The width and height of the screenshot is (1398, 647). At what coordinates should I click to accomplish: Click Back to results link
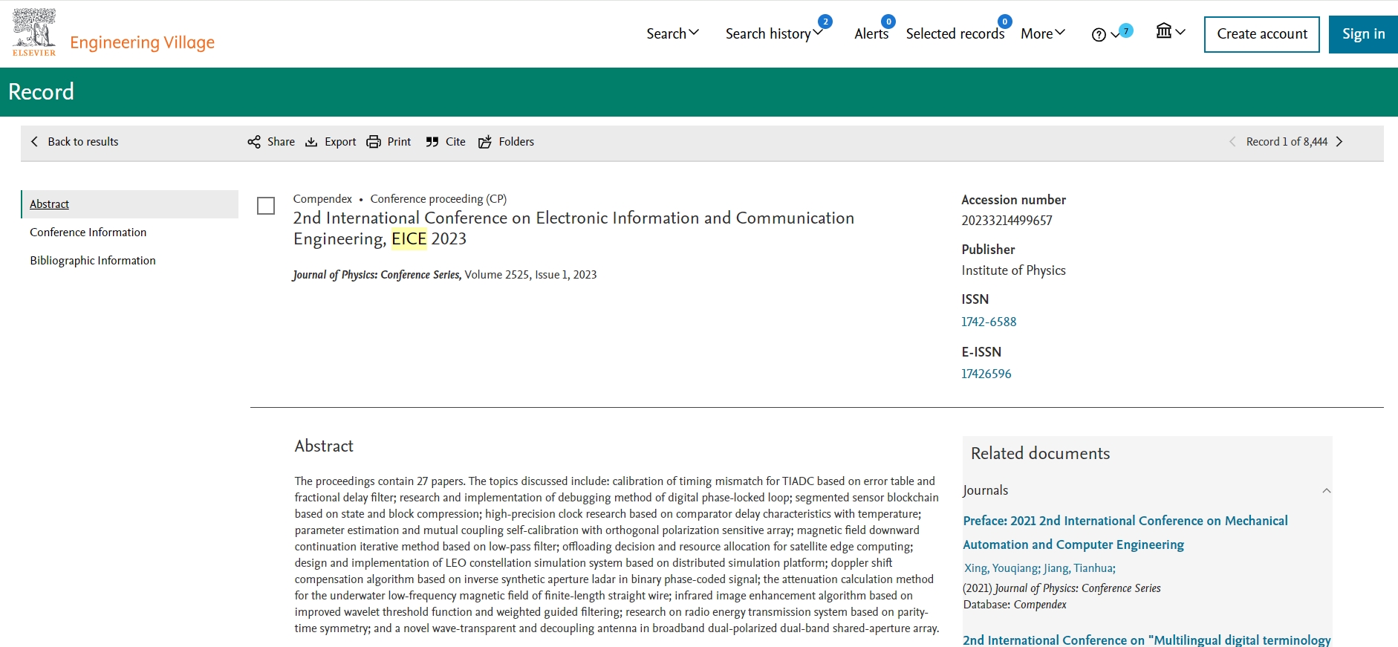[x=83, y=142]
